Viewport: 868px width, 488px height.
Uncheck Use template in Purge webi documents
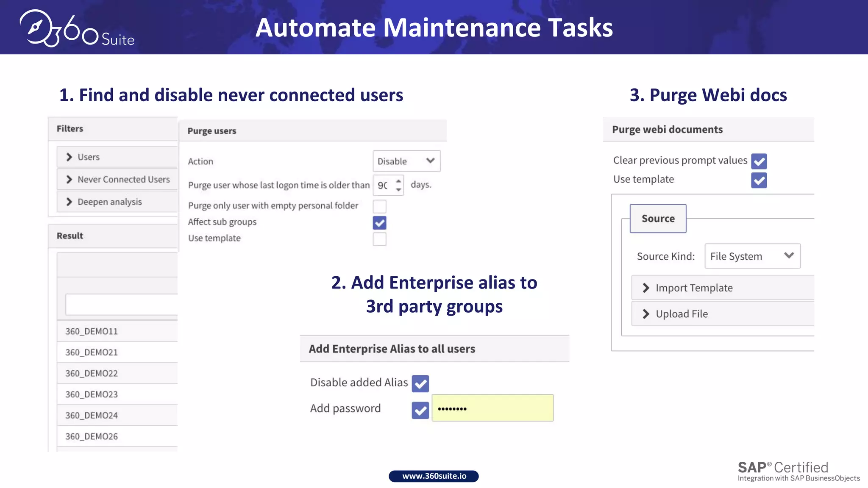click(x=759, y=180)
